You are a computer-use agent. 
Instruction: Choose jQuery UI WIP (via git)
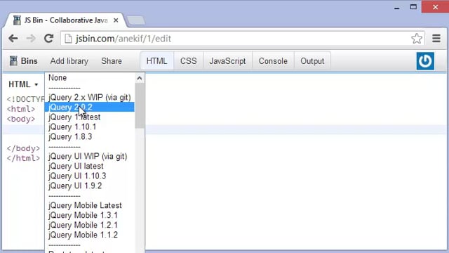coord(89,156)
